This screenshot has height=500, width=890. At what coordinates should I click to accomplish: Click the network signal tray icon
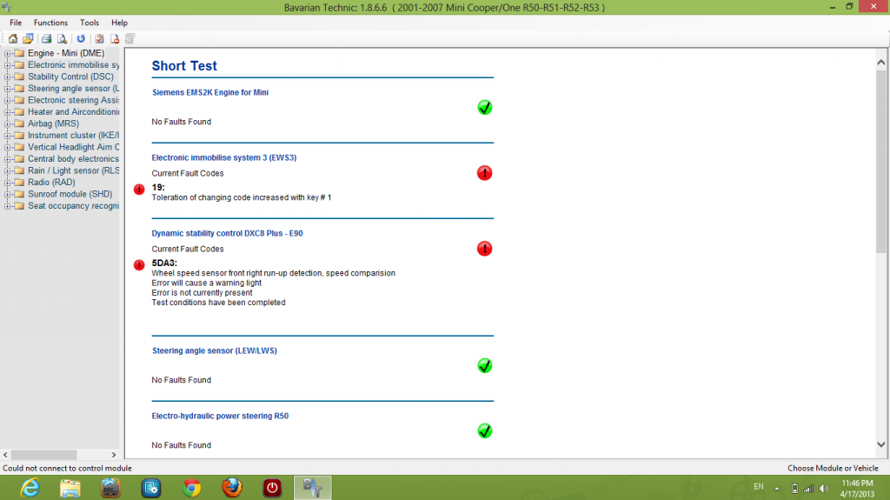809,489
